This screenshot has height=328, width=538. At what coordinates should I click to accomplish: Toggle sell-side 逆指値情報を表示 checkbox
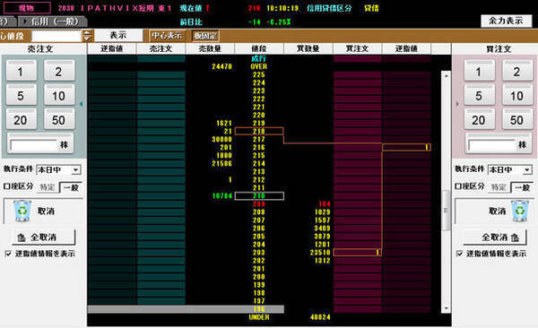click(8, 254)
